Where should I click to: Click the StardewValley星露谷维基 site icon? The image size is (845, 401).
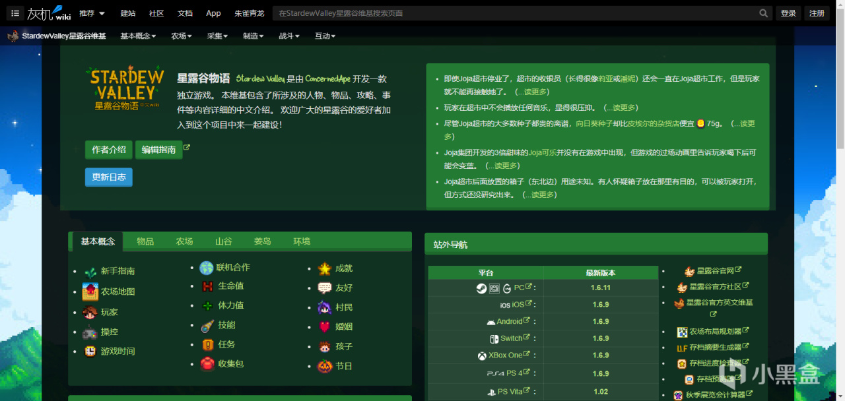(13, 36)
